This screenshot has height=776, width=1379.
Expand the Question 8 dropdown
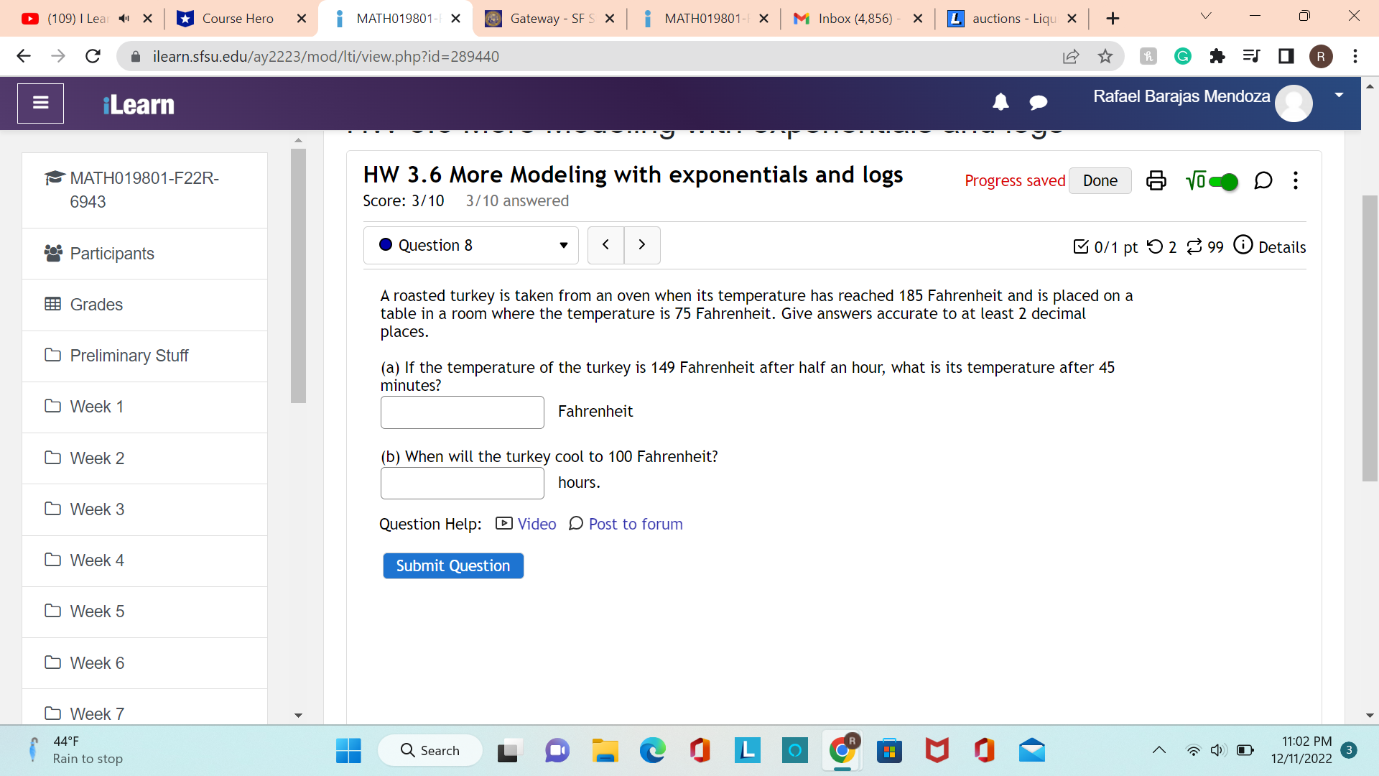(471, 246)
